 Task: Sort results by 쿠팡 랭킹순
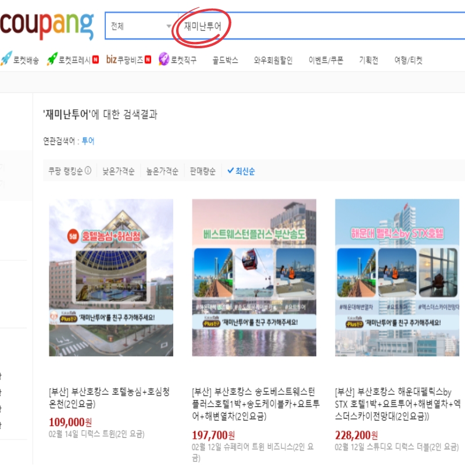66,171
